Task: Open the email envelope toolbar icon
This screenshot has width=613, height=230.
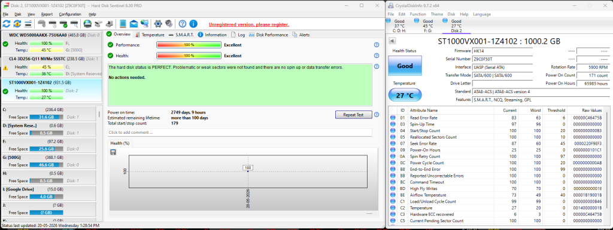Action: tap(133, 24)
